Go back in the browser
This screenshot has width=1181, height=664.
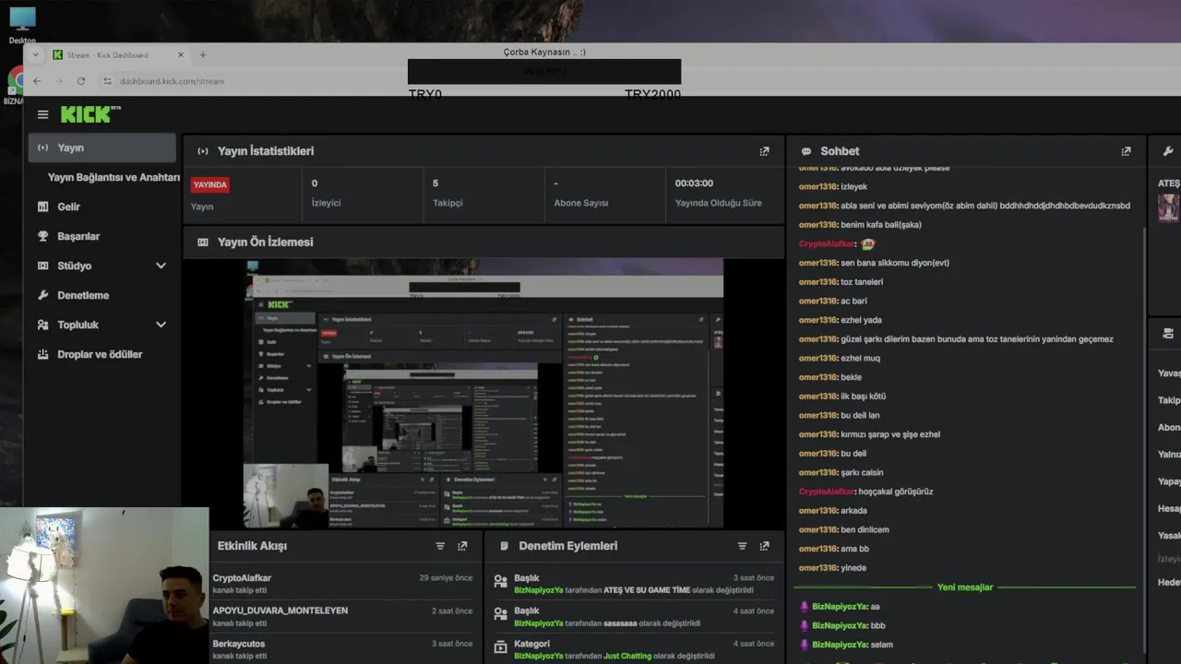(x=37, y=81)
